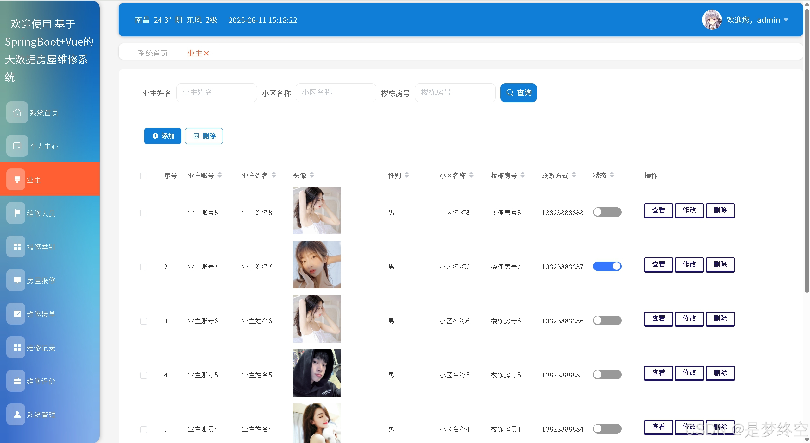
Task: Click the 维修接单 chart icon in sidebar
Action: pyautogui.click(x=17, y=314)
